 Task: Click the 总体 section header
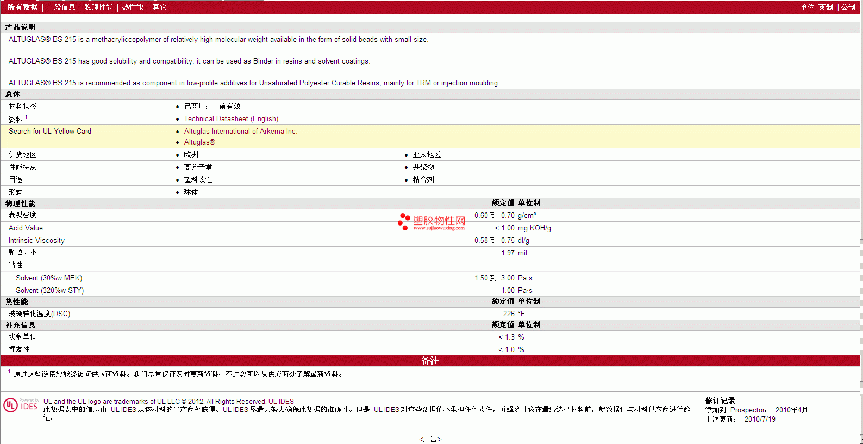click(x=12, y=94)
